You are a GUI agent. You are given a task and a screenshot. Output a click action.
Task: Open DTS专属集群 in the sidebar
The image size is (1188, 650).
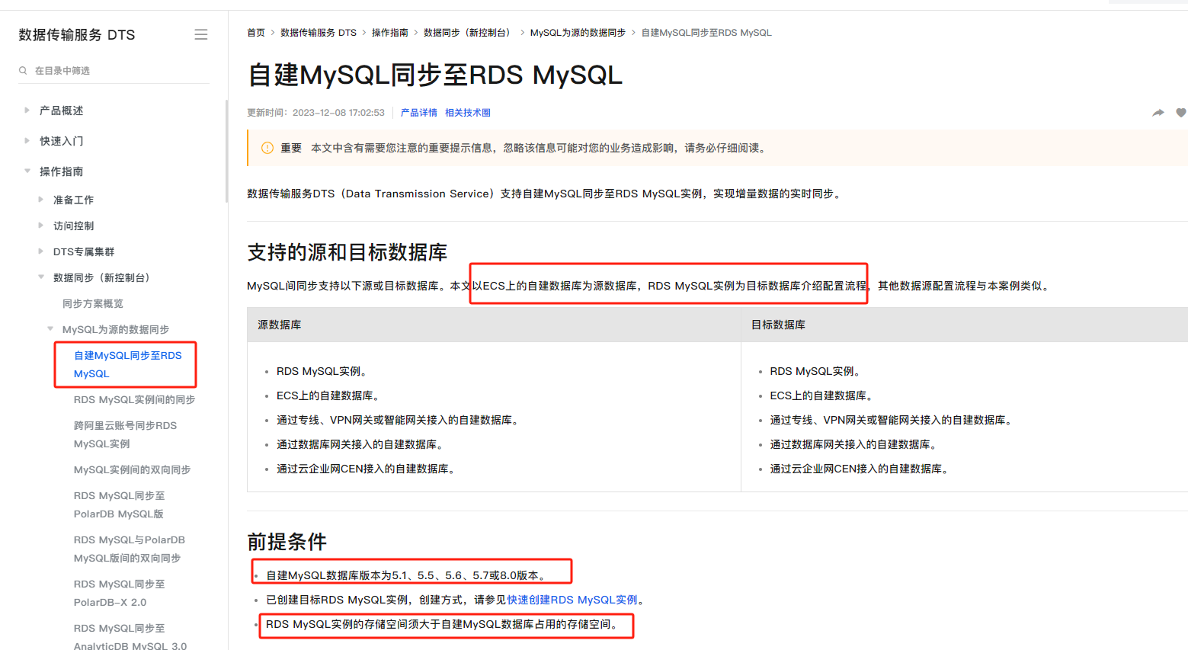click(84, 251)
